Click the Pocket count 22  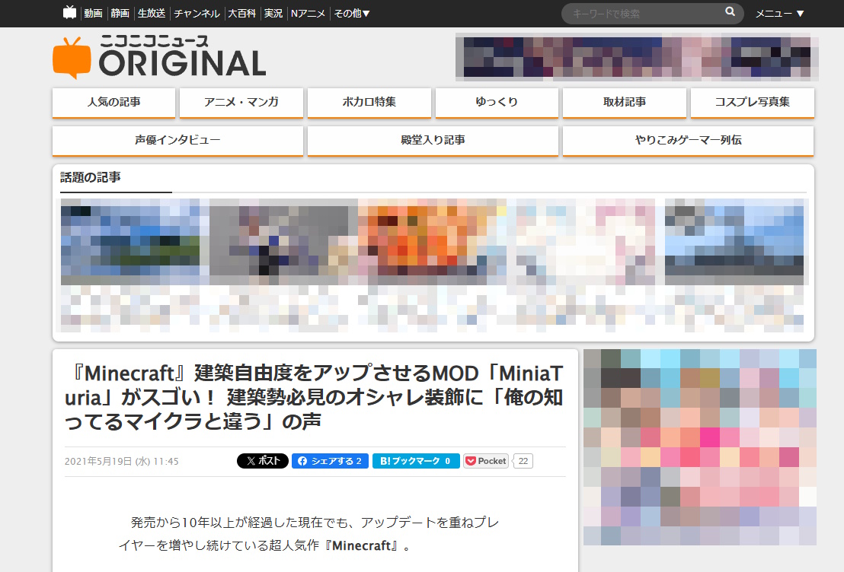pyautogui.click(x=523, y=461)
